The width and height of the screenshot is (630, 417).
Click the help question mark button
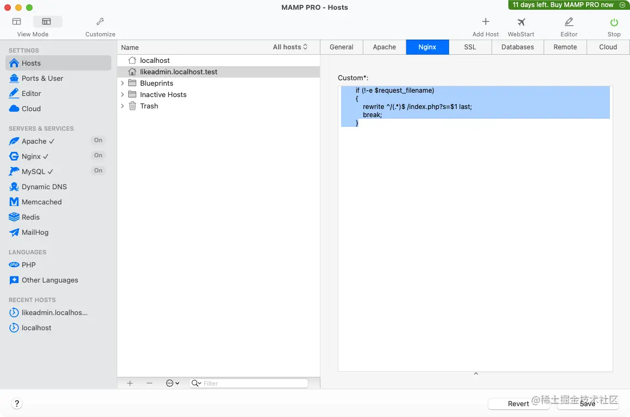click(17, 404)
